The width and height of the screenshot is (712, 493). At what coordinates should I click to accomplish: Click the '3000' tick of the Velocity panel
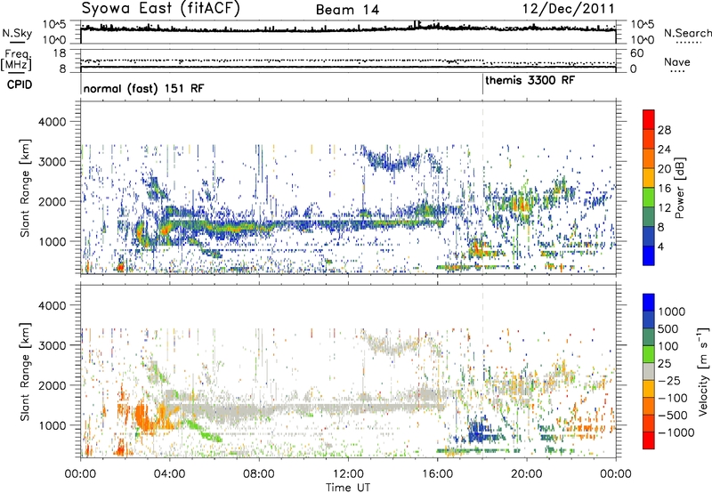point(53,345)
